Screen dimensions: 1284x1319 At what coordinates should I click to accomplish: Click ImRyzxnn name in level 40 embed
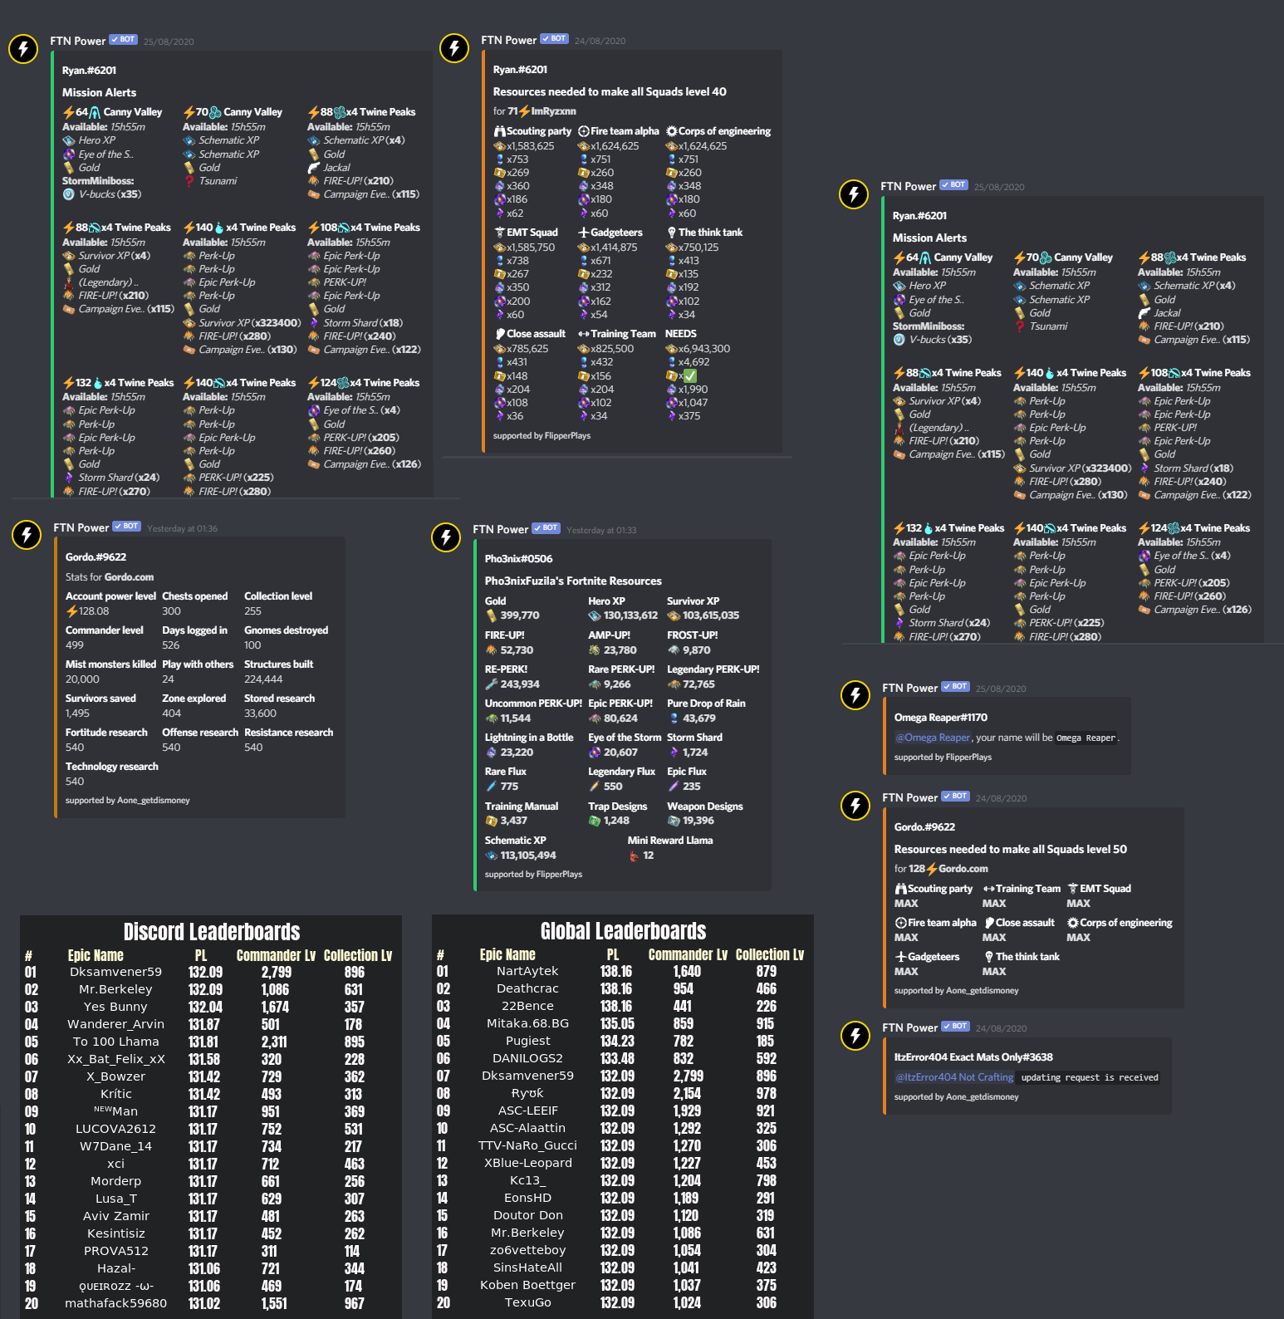553,111
